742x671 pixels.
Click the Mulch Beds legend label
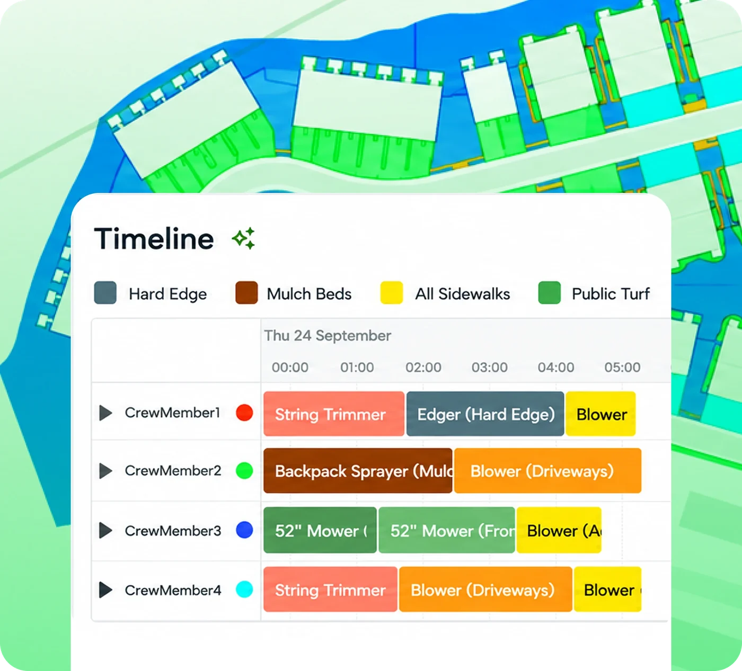coord(309,294)
